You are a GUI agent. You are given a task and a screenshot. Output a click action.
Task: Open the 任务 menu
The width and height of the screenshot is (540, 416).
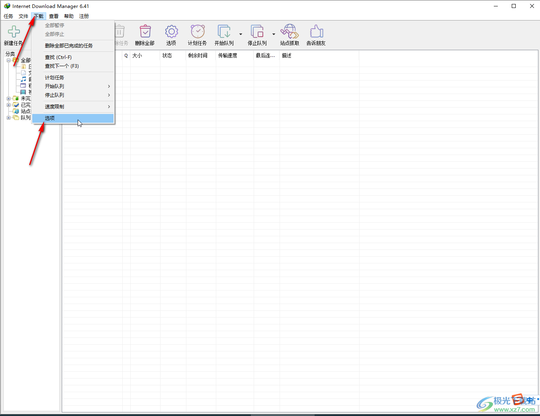pyautogui.click(x=8, y=16)
